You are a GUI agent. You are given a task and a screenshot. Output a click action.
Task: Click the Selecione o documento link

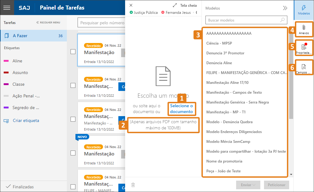(181, 109)
